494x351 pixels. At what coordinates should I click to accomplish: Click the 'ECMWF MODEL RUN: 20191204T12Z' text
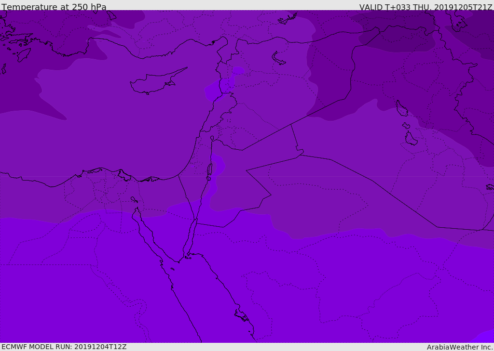click(x=64, y=347)
